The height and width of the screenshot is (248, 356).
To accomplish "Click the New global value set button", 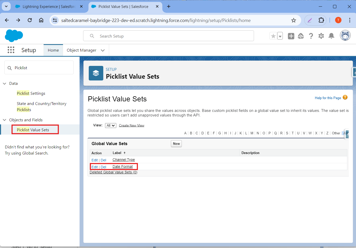I will click(x=176, y=144).
